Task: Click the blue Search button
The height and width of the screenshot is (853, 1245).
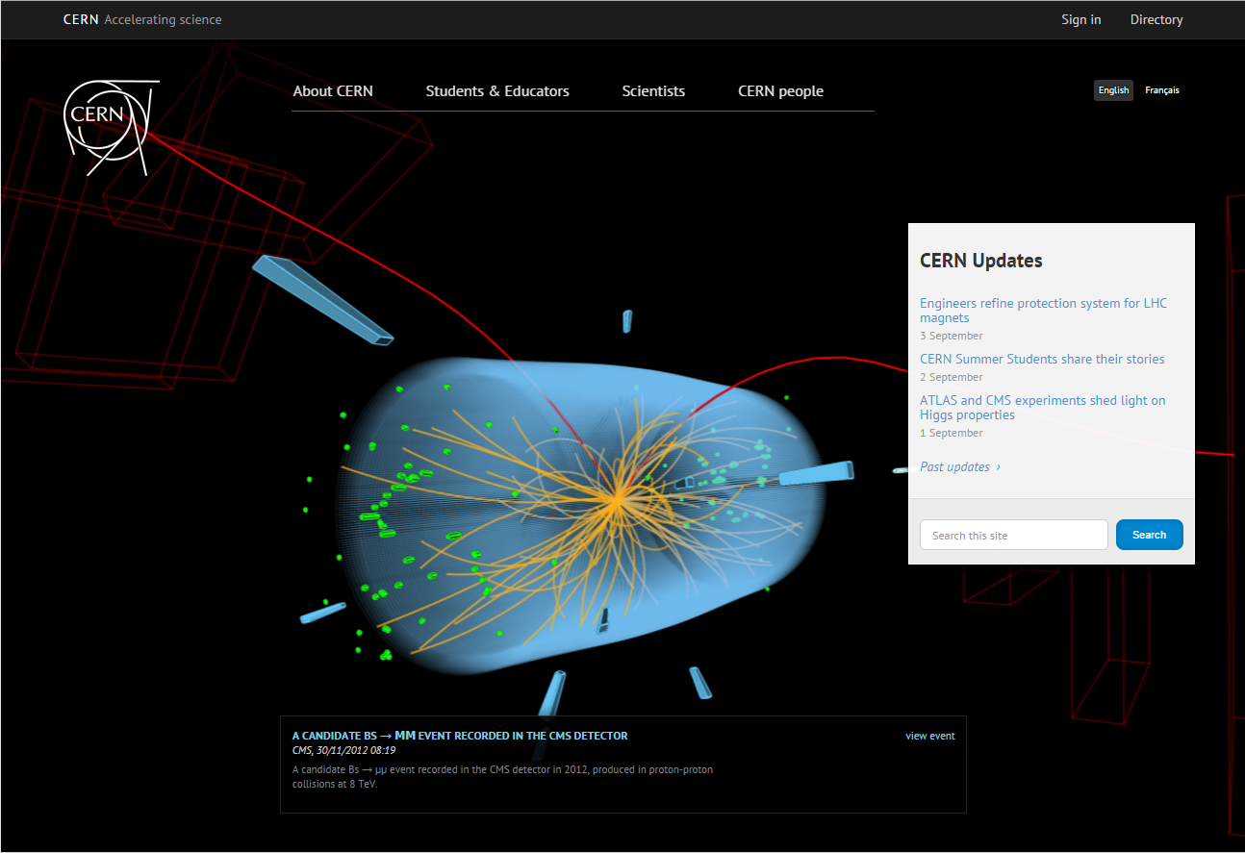Action: (x=1149, y=535)
